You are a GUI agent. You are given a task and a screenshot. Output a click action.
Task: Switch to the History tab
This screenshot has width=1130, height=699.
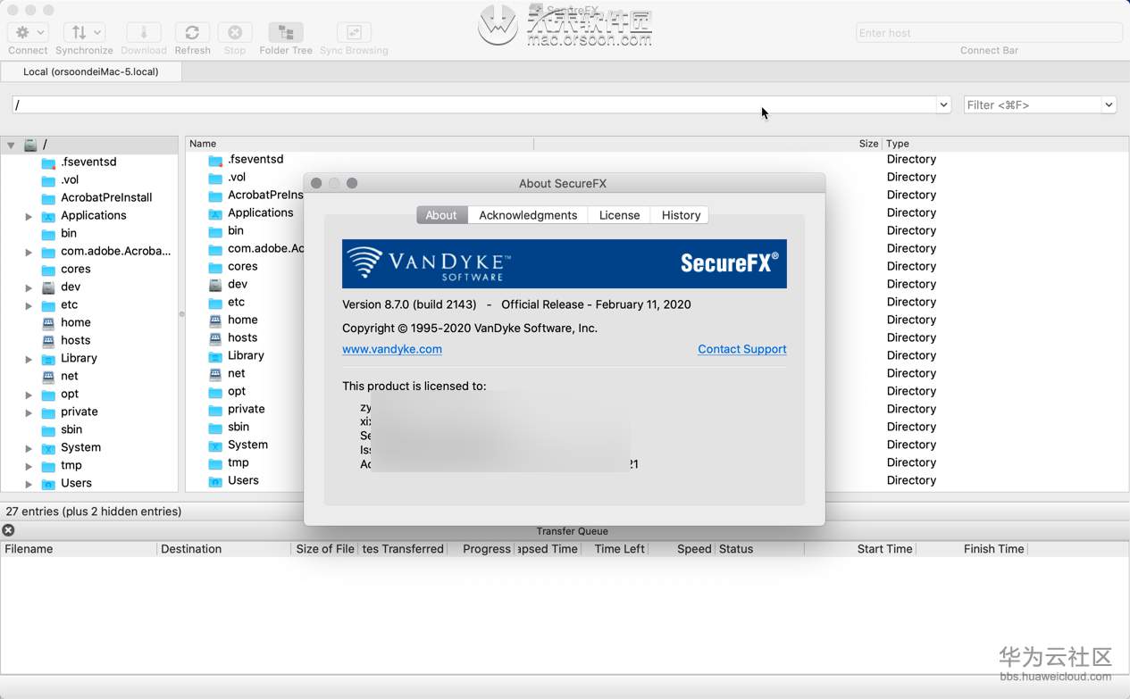681,215
